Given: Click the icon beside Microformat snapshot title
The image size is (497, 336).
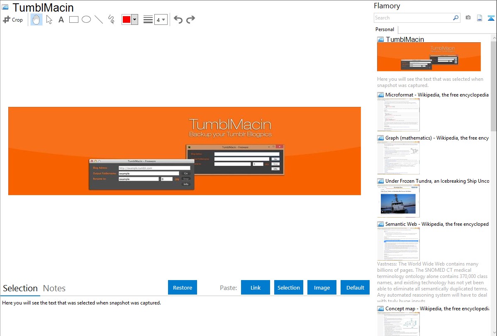Looking at the screenshot, I should click(x=380, y=95).
